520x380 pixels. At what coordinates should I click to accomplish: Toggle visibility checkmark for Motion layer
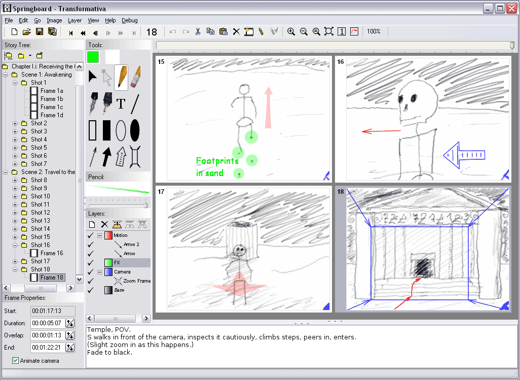pos(90,235)
